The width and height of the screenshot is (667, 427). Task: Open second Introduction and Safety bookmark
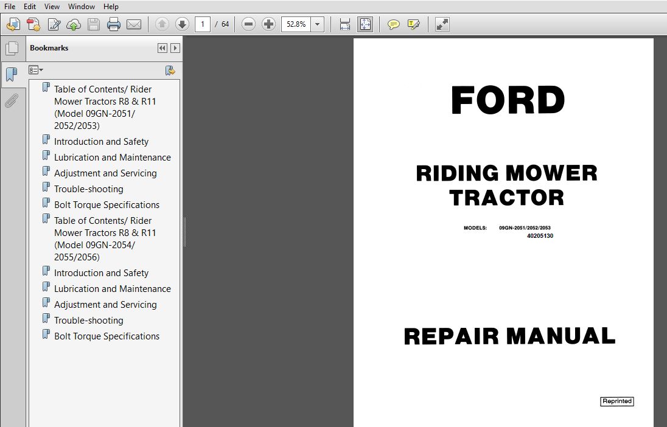click(x=101, y=273)
